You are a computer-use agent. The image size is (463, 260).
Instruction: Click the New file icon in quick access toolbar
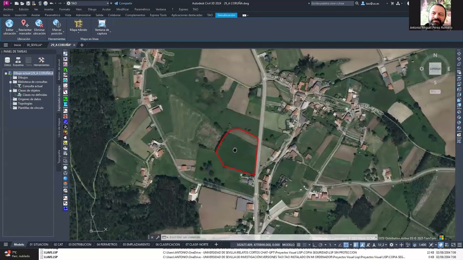pos(17,3)
